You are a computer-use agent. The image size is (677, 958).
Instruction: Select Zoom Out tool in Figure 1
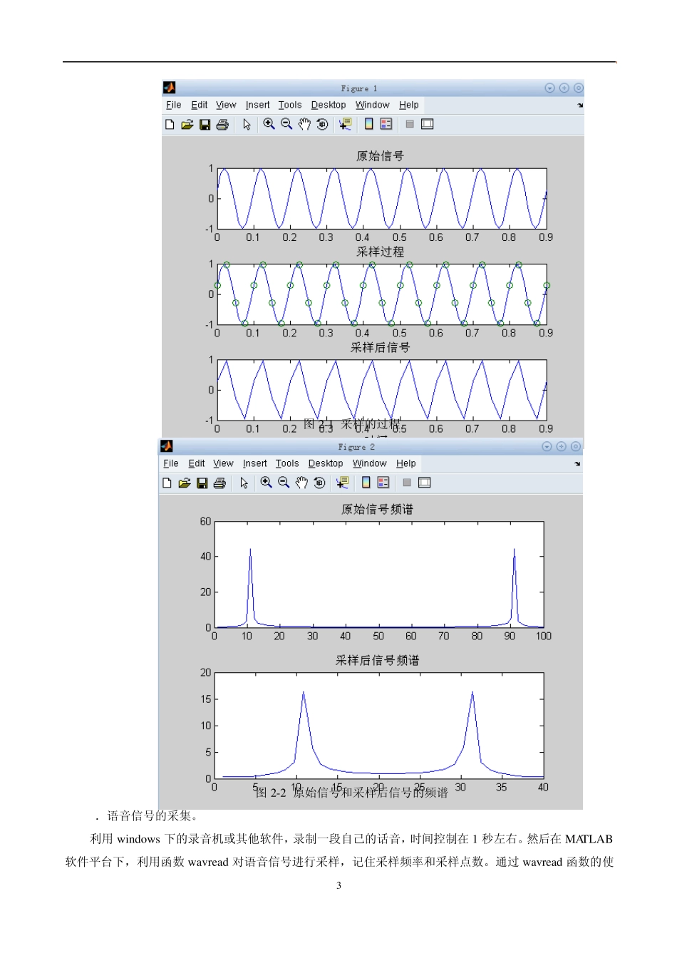[x=286, y=124]
